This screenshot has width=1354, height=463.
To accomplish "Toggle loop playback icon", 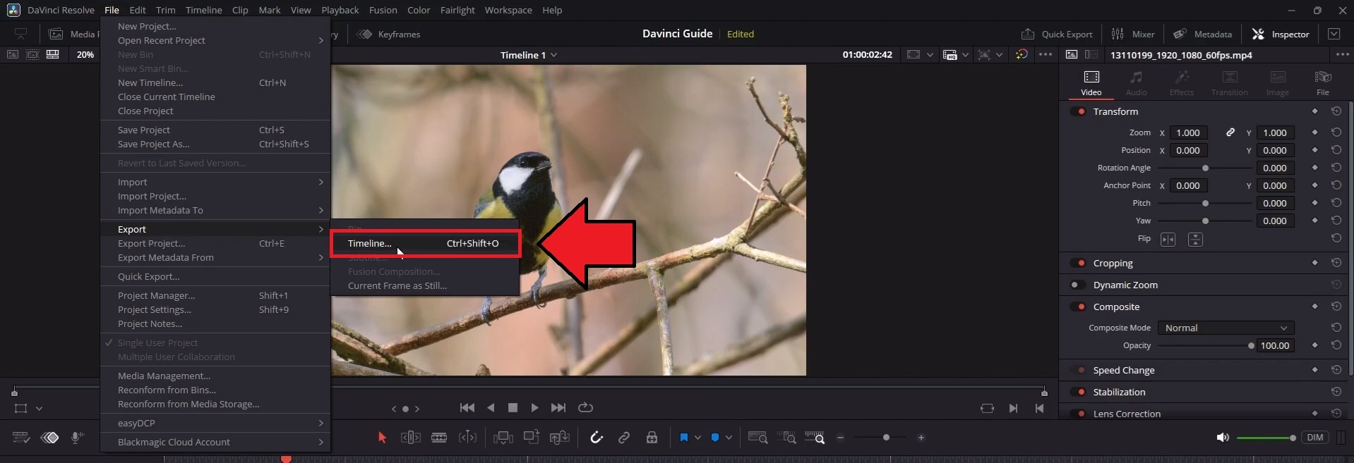I will [x=585, y=407].
